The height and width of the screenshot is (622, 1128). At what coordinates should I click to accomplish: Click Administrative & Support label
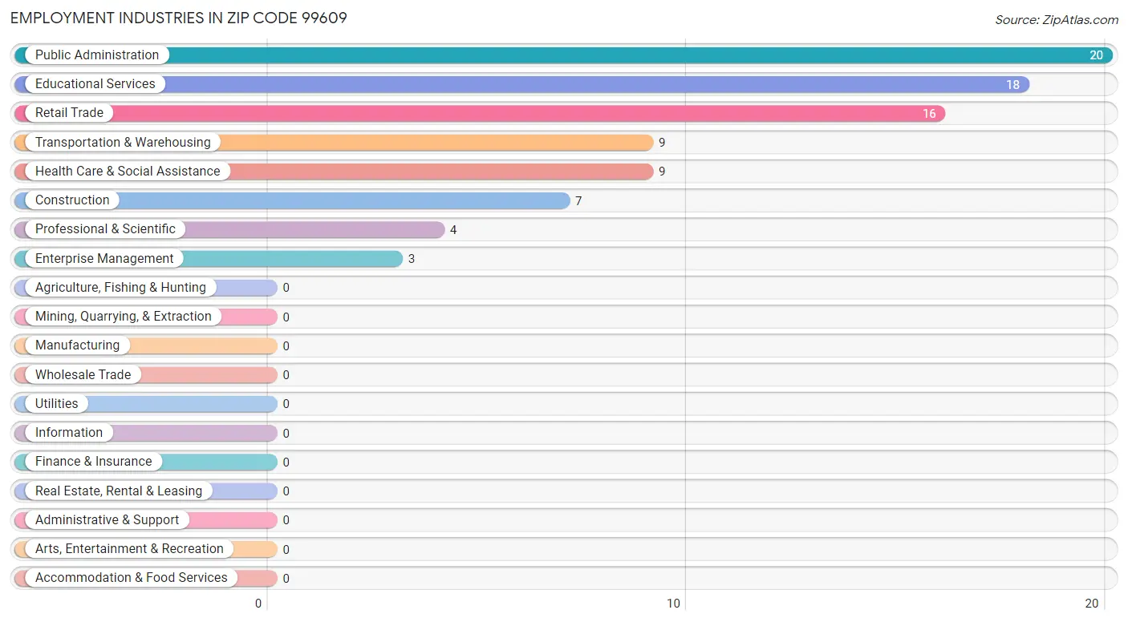click(107, 520)
